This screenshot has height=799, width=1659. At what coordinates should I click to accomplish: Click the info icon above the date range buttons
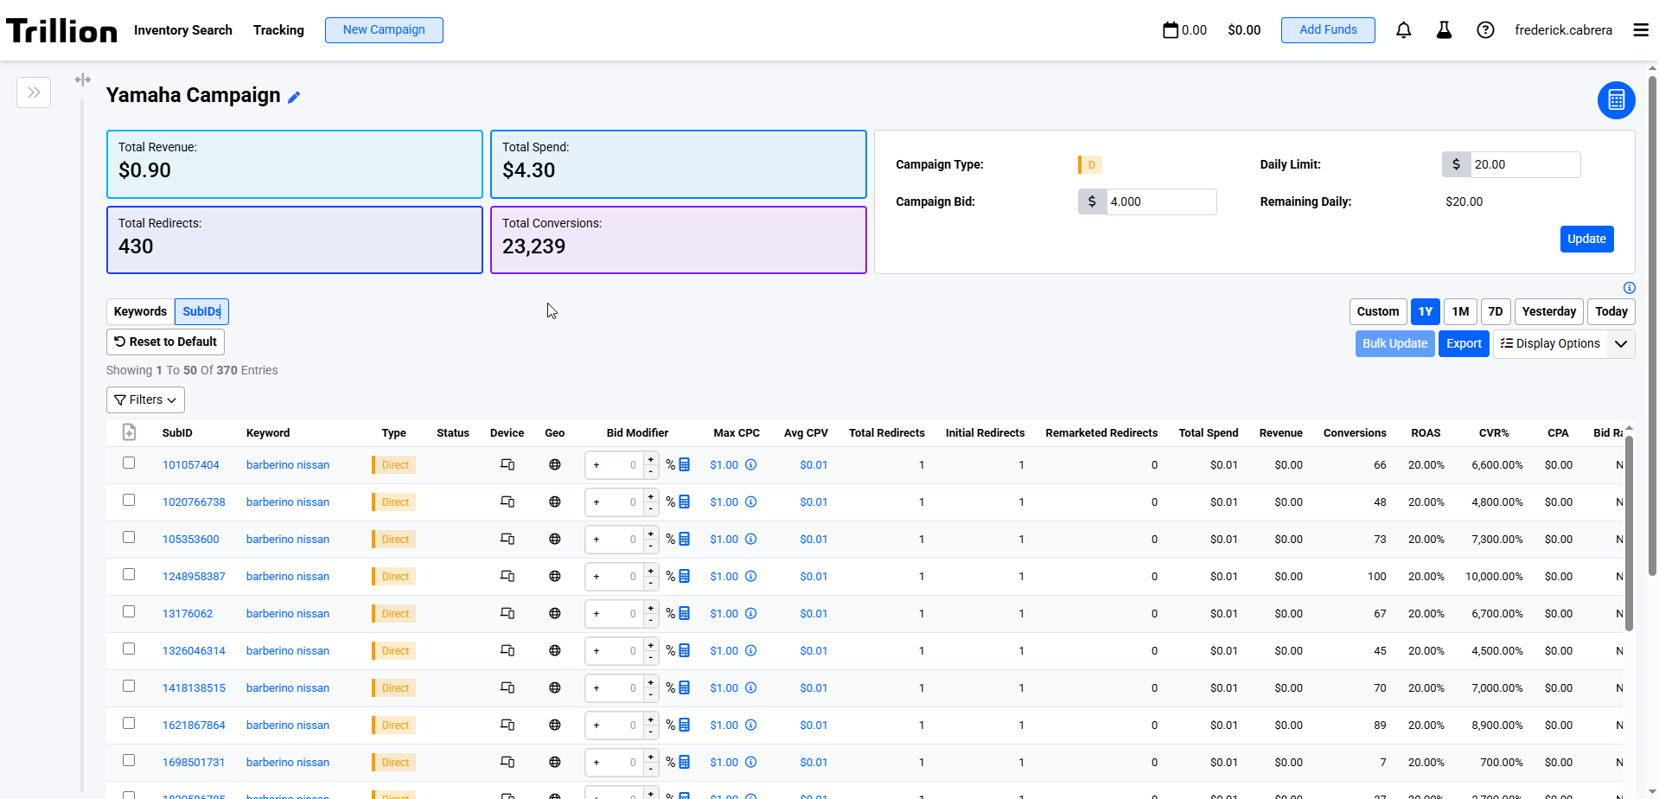1629,288
